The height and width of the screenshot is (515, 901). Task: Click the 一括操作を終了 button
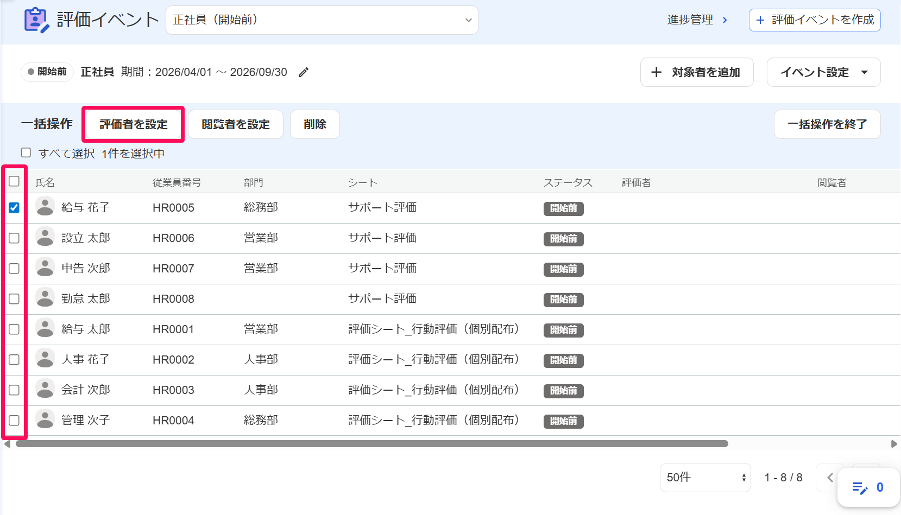click(x=827, y=124)
